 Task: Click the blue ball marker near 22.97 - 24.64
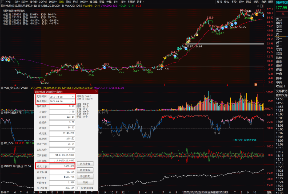coord(186,49)
